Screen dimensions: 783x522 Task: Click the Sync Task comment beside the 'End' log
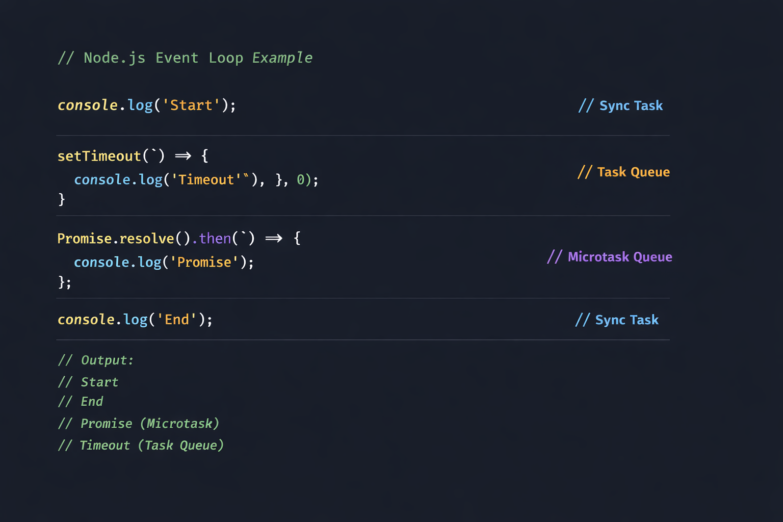pos(617,320)
